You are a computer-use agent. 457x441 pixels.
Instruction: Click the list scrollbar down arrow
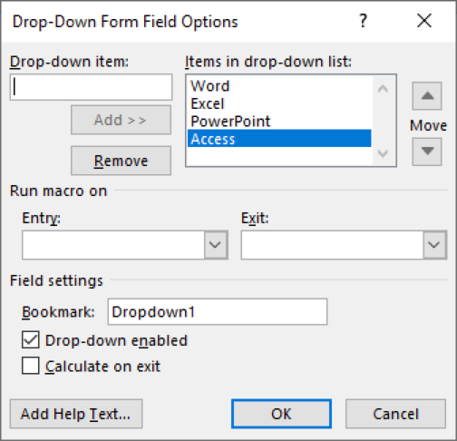click(383, 153)
